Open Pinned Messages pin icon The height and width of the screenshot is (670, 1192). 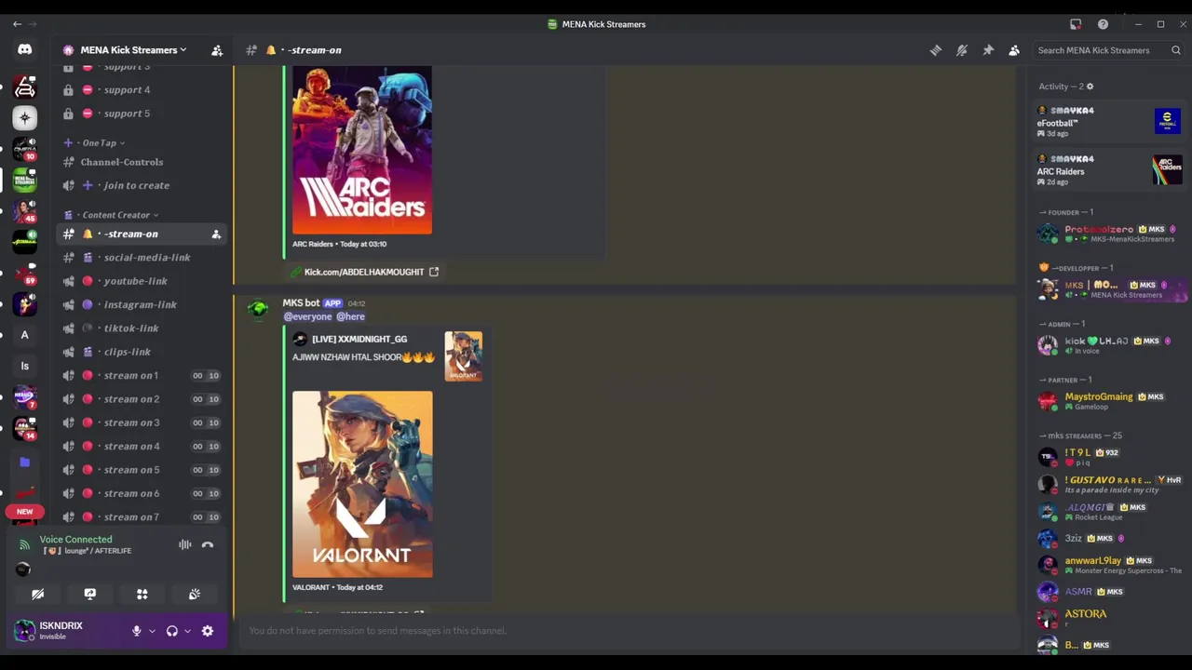pos(988,50)
